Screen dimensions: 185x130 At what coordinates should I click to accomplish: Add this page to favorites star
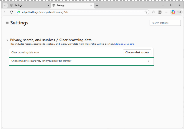pyautogui.click(x=146, y=12)
